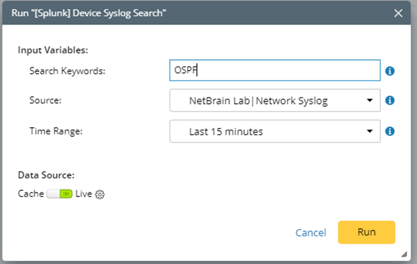Run the syslog search
Image resolution: width=417 pixels, height=264 pixels.
tap(366, 232)
